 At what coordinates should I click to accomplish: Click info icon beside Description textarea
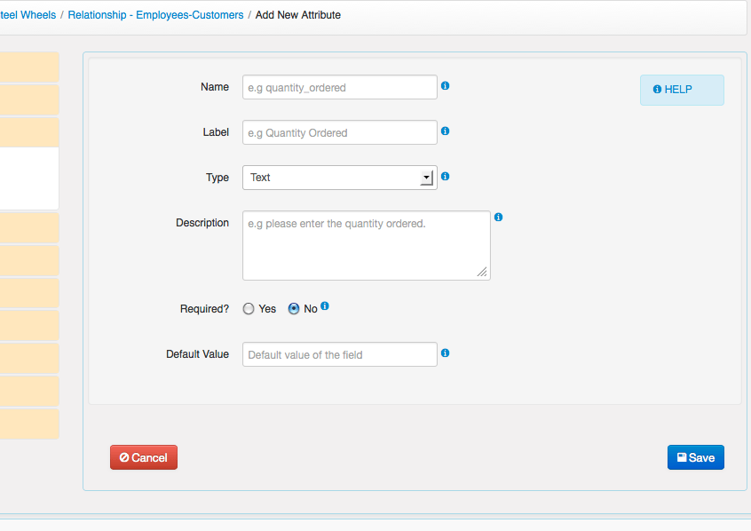pos(498,217)
